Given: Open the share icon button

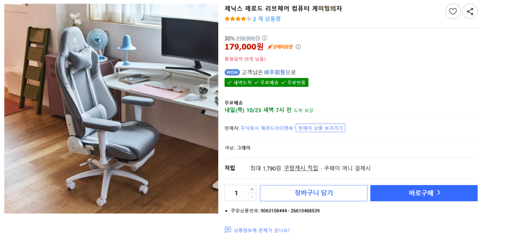Looking at the screenshot, I should (x=470, y=12).
